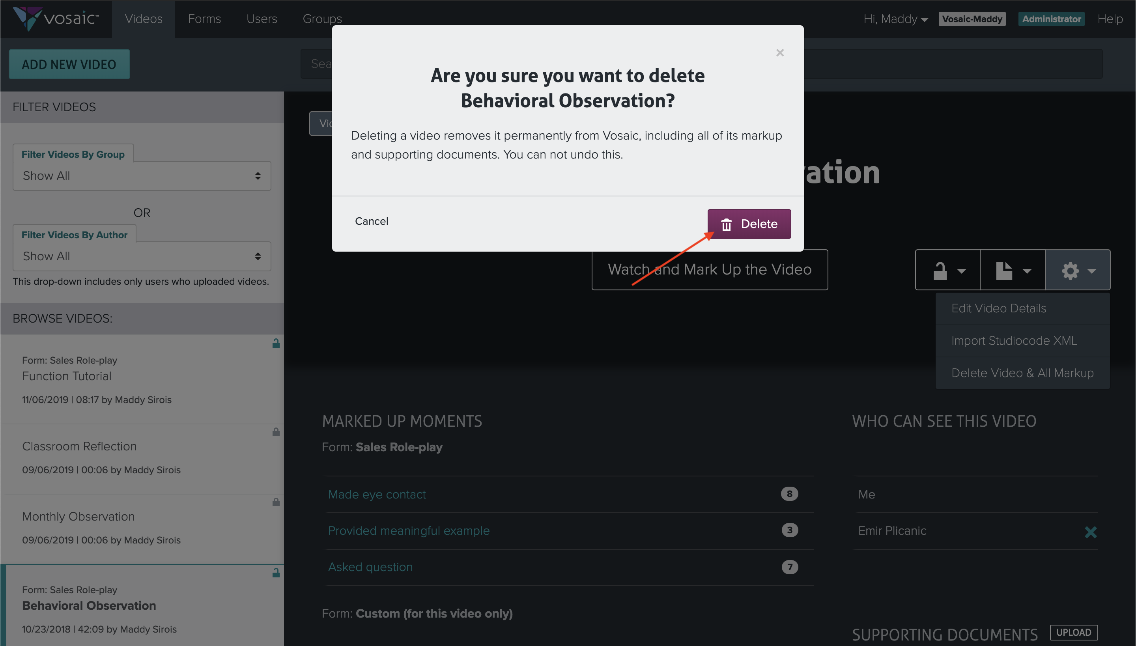The height and width of the screenshot is (646, 1136).
Task: Expand Filter Videos By Group dropdown
Action: [x=142, y=176]
